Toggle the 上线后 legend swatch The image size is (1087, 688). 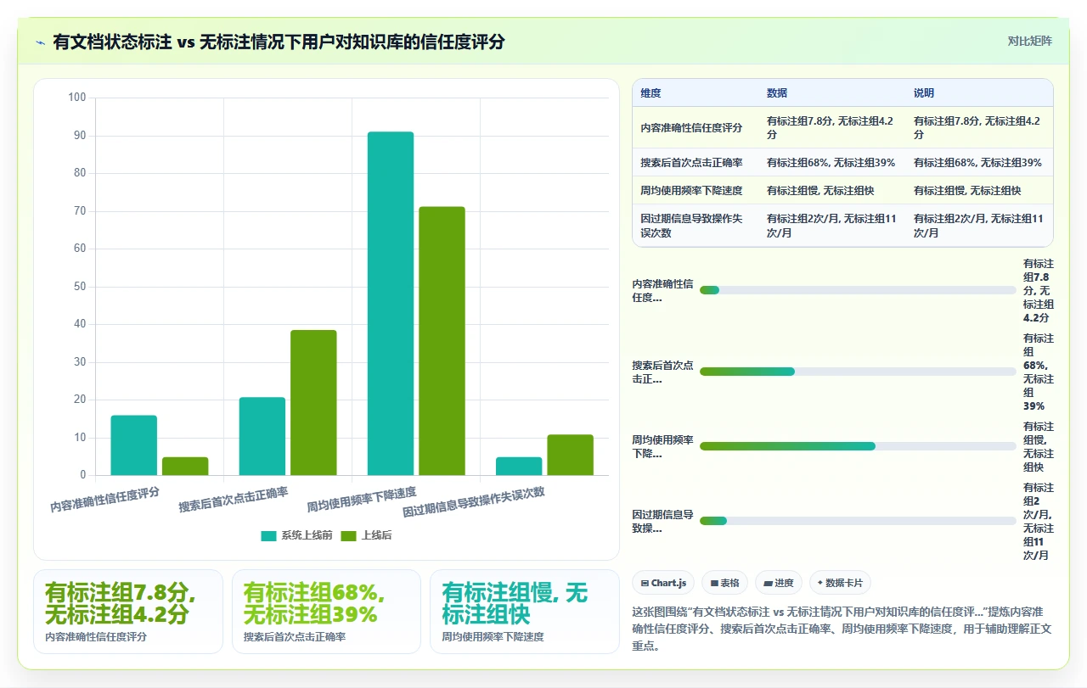(x=348, y=535)
